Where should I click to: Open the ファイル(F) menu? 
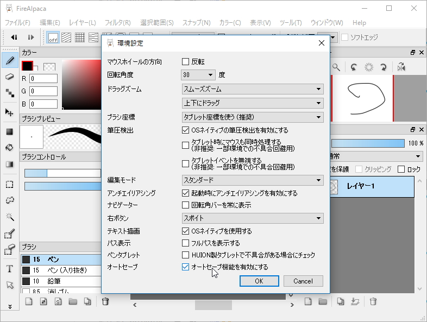point(17,23)
